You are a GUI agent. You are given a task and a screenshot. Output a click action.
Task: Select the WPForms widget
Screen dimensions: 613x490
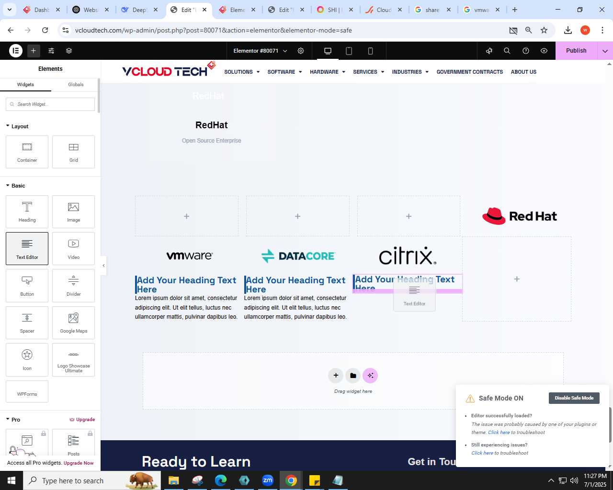pos(27,391)
